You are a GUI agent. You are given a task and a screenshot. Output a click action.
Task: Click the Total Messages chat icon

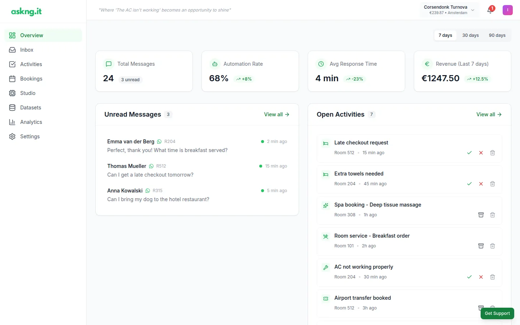pos(109,64)
